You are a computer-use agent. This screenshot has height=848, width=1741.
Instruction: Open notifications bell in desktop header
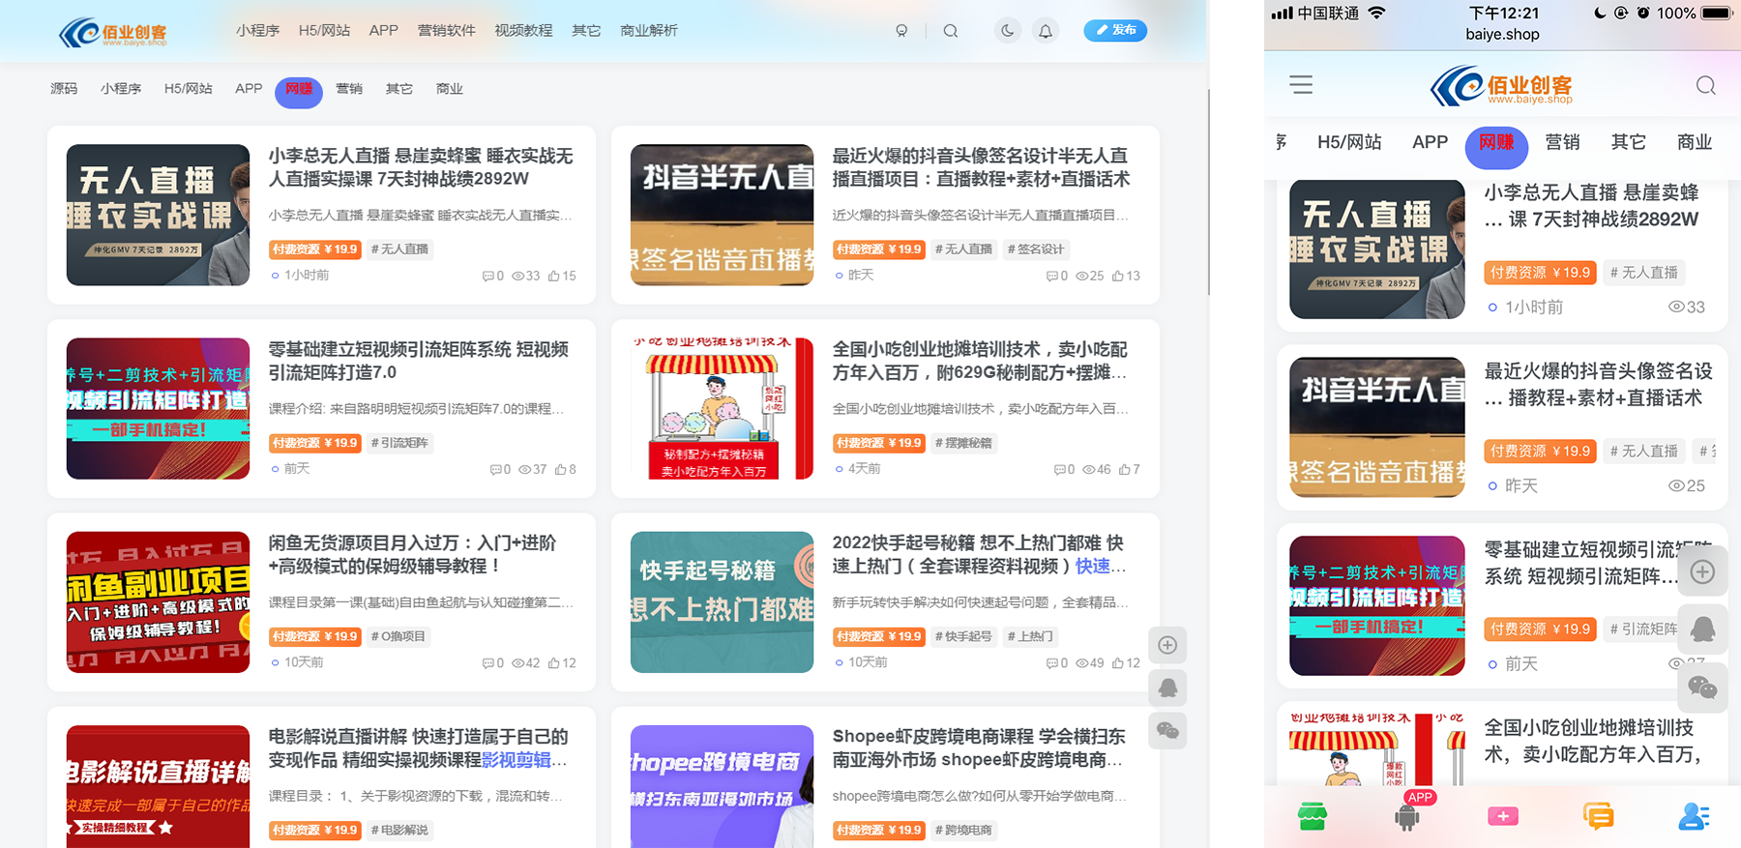pyautogui.click(x=1046, y=31)
